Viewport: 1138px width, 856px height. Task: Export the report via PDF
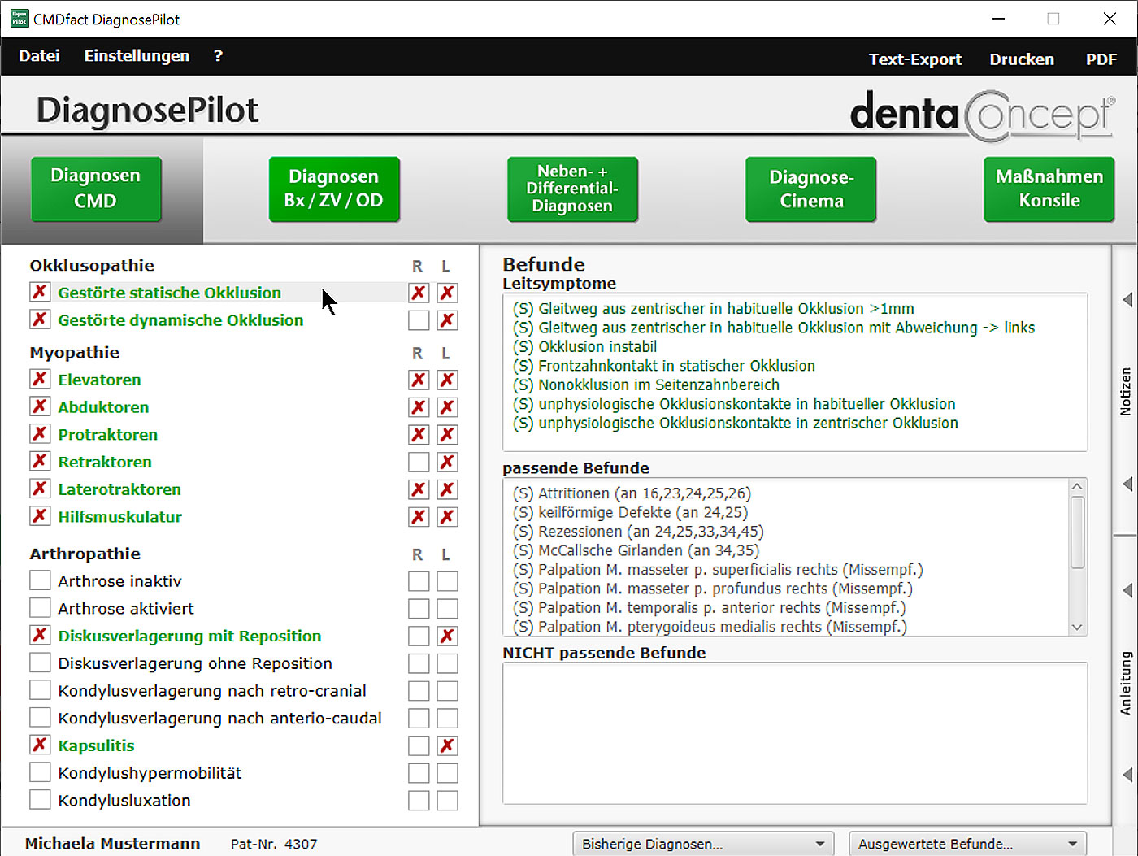(1101, 59)
